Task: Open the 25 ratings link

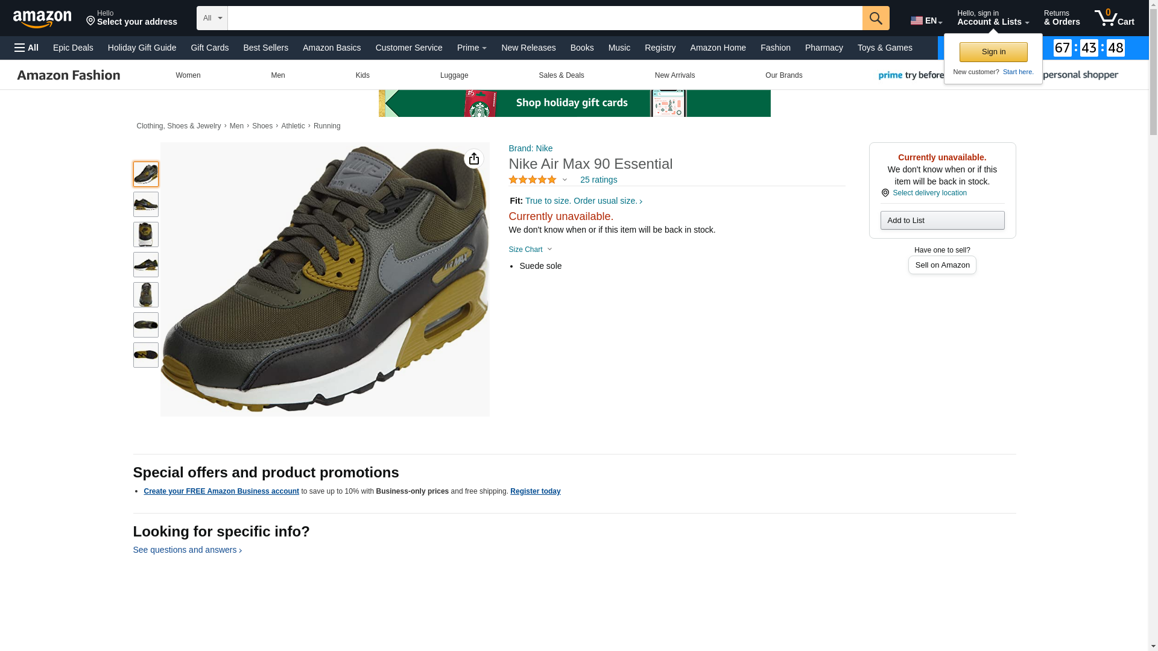Action: click(x=598, y=180)
